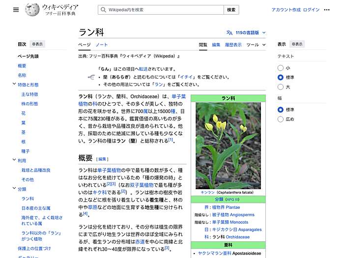Go to 保護上の位置づけ in contents
This screenshot has height=258, width=344.
[34, 248]
